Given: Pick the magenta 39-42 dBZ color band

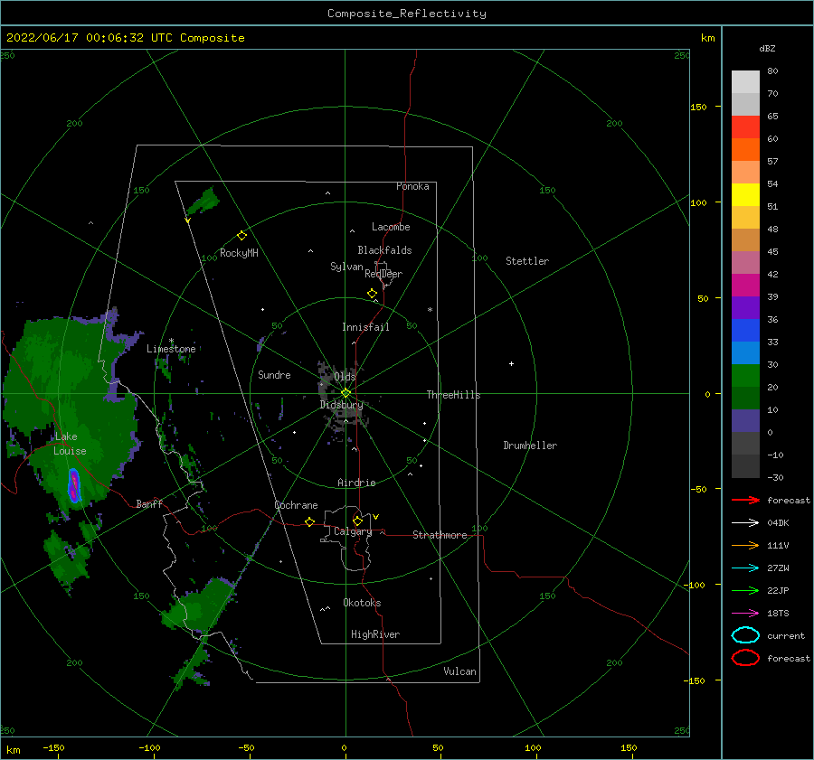Looking at the screenshot, I should tap(745, 286).
